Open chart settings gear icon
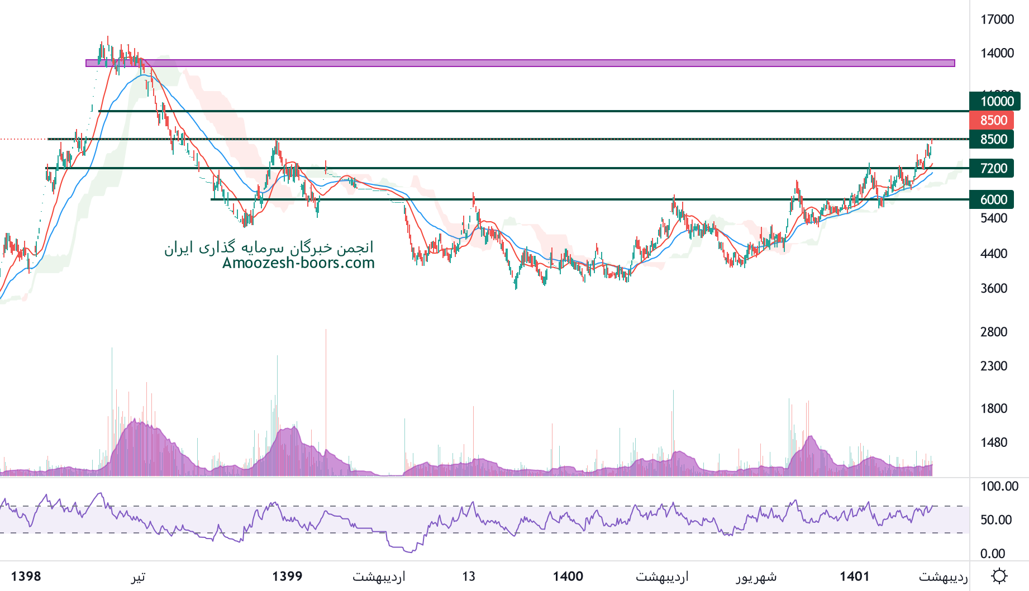The width and height of the screenshot is (1029, 591). click(x=999, y=576)
